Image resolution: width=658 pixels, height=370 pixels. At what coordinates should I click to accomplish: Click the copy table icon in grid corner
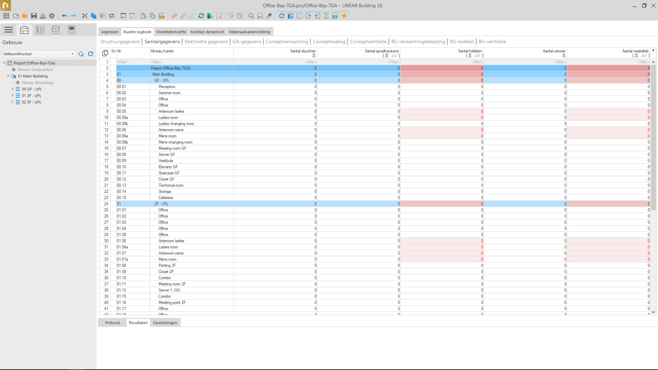pos(105,53)
